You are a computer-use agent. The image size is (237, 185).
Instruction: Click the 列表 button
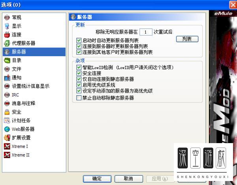pyautogui.click(x=187, y=39)
